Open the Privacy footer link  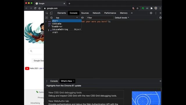pos(41,97)
